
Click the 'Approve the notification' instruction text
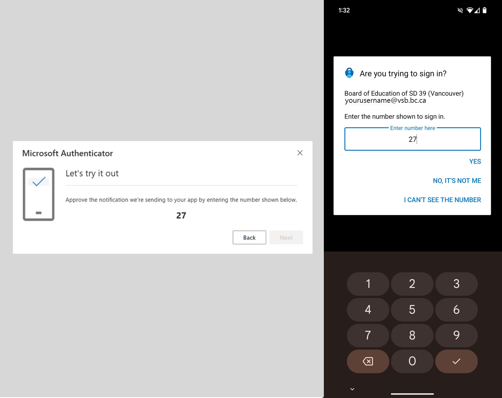(x=181, y=200)
